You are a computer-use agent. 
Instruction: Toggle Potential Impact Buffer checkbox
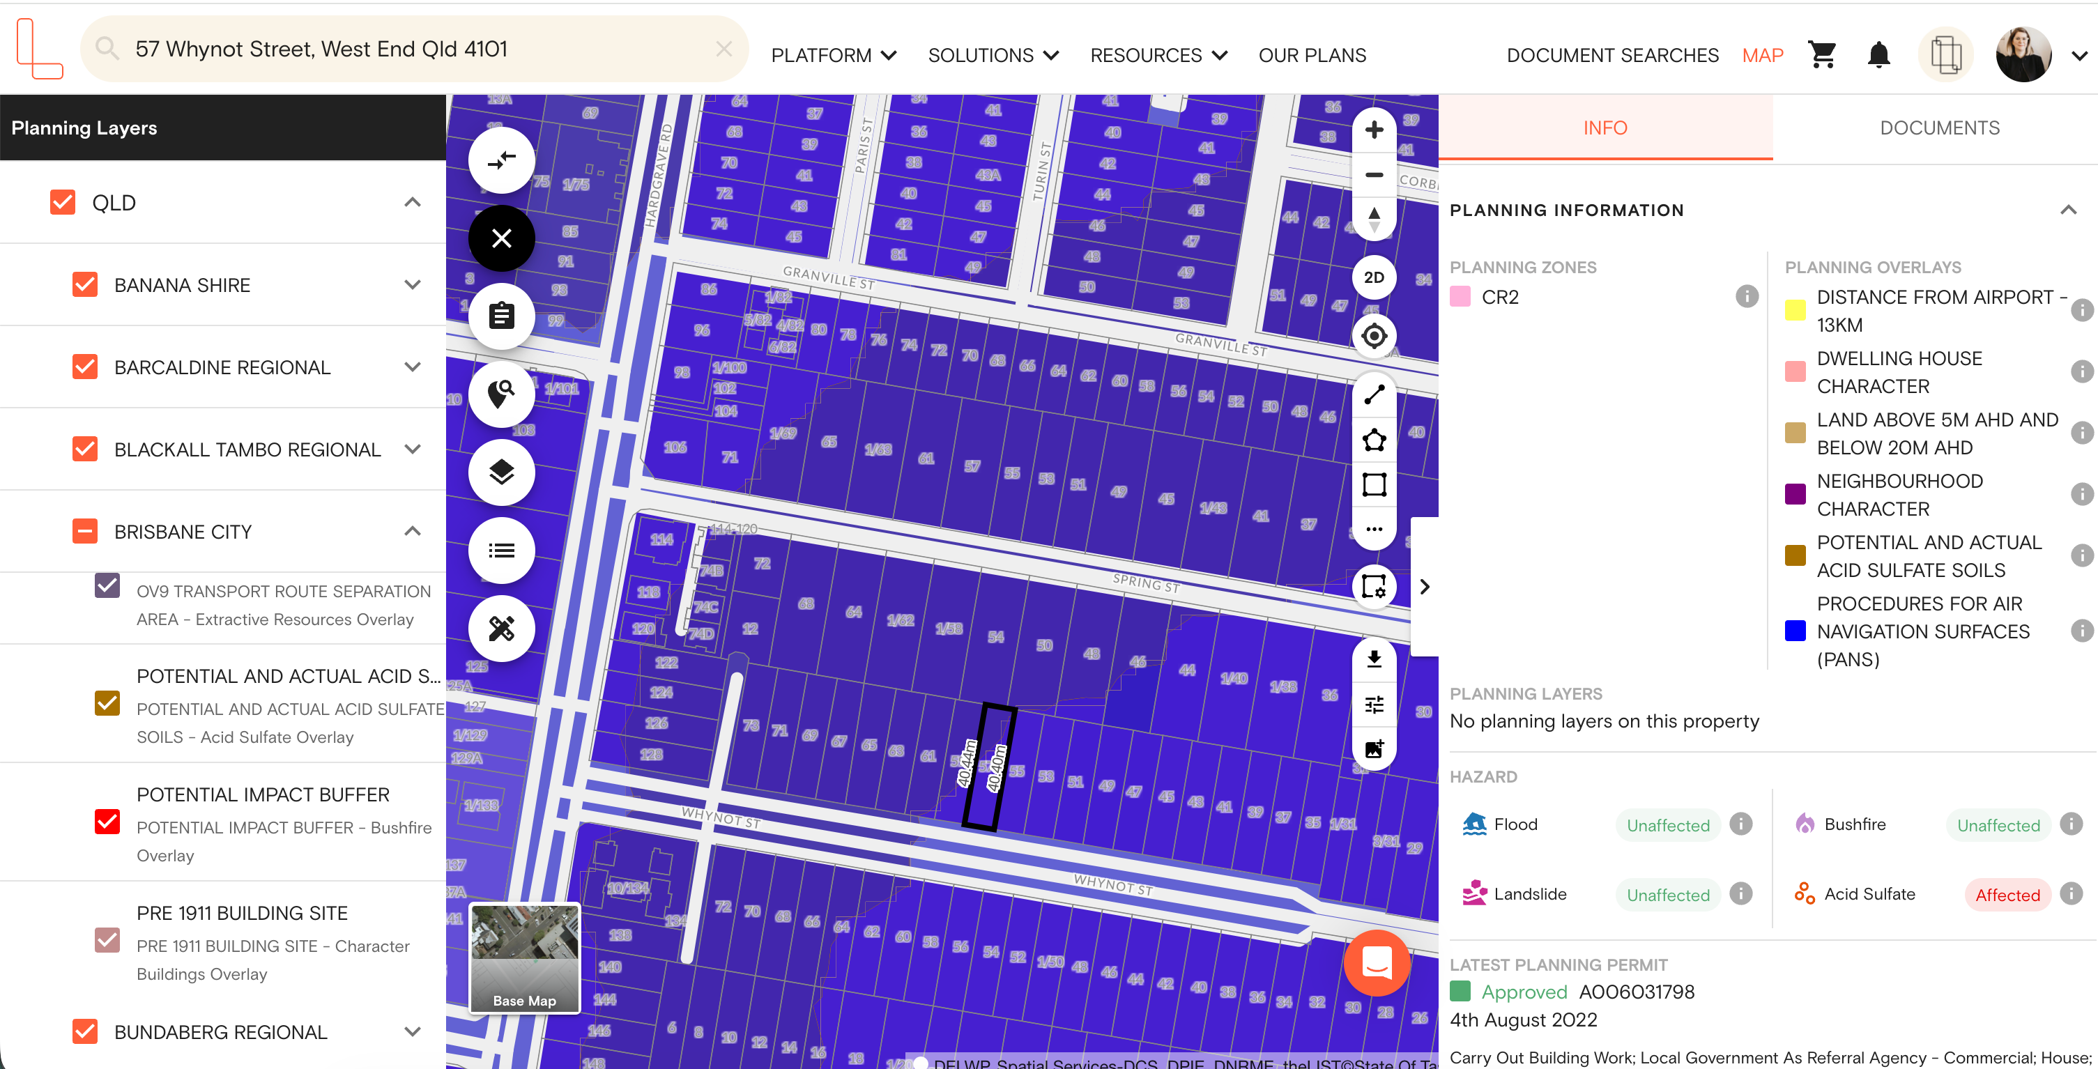pyautogui.click(x=107, y=822)
